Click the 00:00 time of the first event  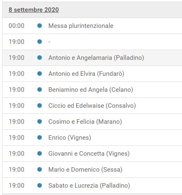click(16, 26)
